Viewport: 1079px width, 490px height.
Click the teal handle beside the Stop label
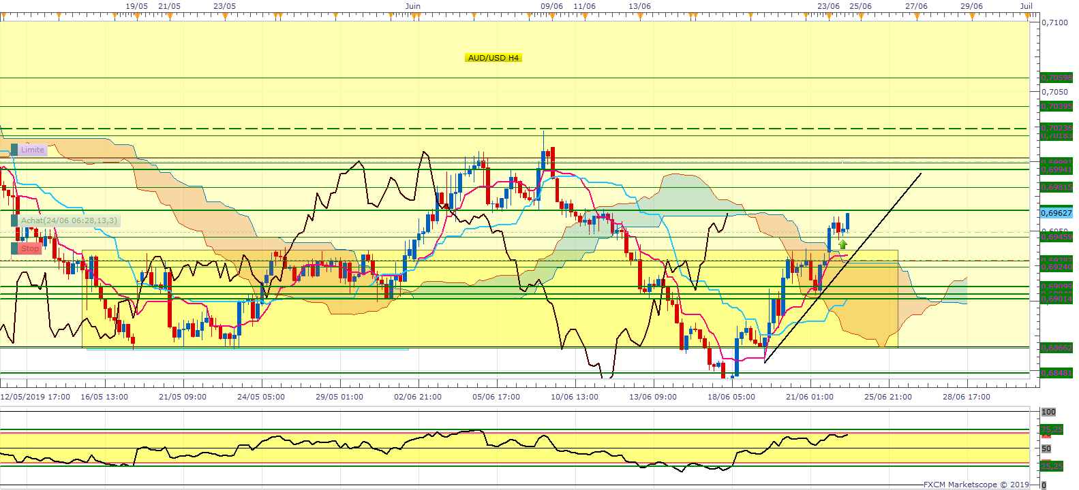tap(14, 249)
